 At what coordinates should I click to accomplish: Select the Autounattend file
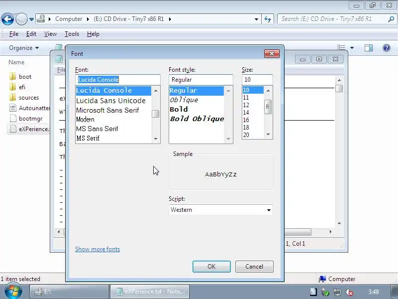[29, 108]
